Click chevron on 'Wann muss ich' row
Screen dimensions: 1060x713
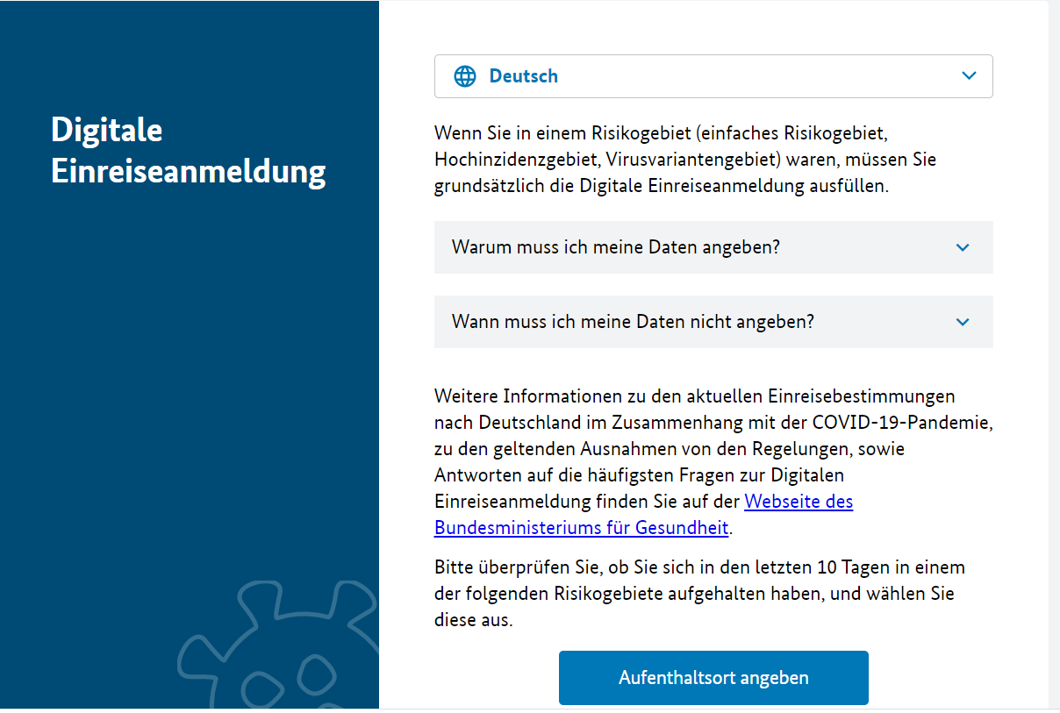pyautogui.click(x=963, y=322)
